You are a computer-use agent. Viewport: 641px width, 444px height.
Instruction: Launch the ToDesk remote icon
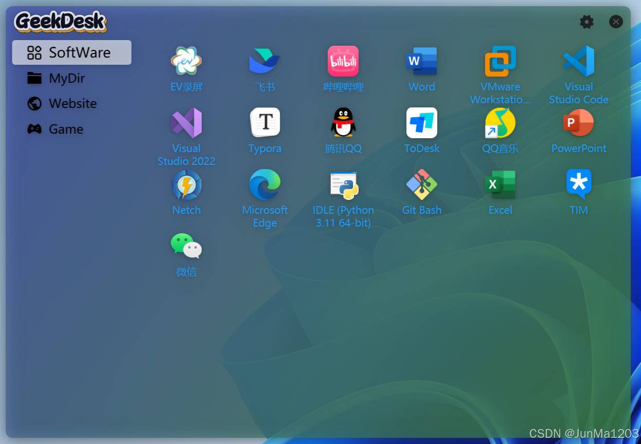tap(422, 123)
